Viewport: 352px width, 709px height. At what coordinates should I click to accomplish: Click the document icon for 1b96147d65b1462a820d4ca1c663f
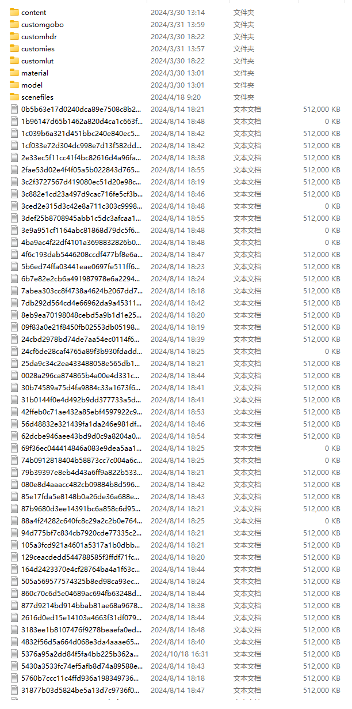pyautogui.click(x=14, y=121)
